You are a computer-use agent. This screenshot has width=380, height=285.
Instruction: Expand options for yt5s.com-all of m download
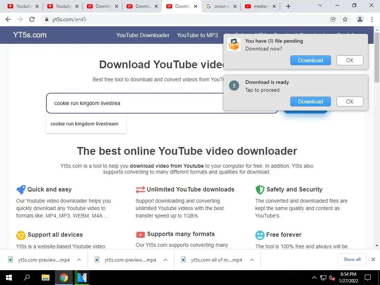coord(252,260)
